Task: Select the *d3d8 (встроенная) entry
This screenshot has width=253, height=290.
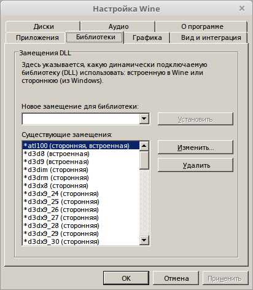Action: 81,154
